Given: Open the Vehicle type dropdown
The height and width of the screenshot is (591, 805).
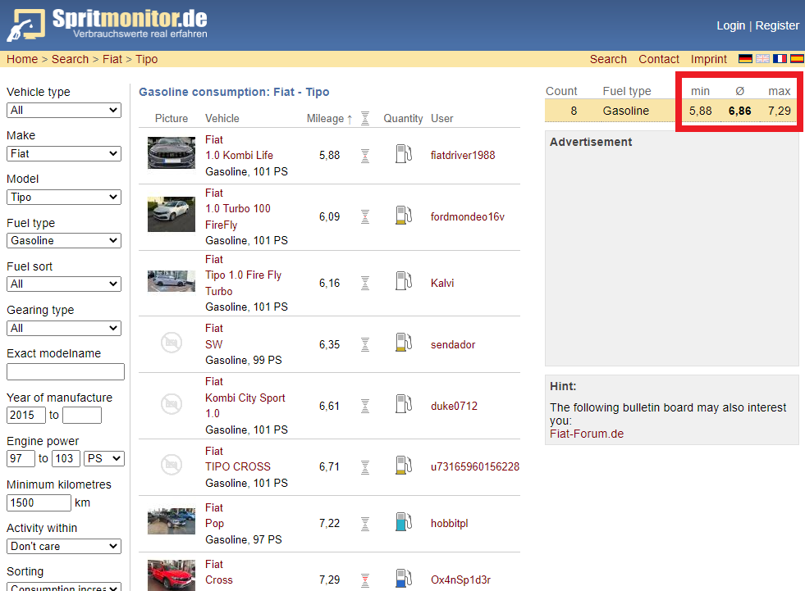Looking at the screenshot, I should pos(64,111).
